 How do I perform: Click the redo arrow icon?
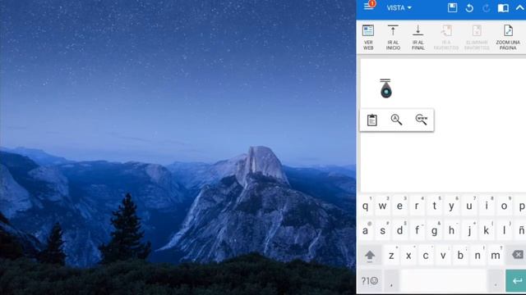(x=486, y=8)
